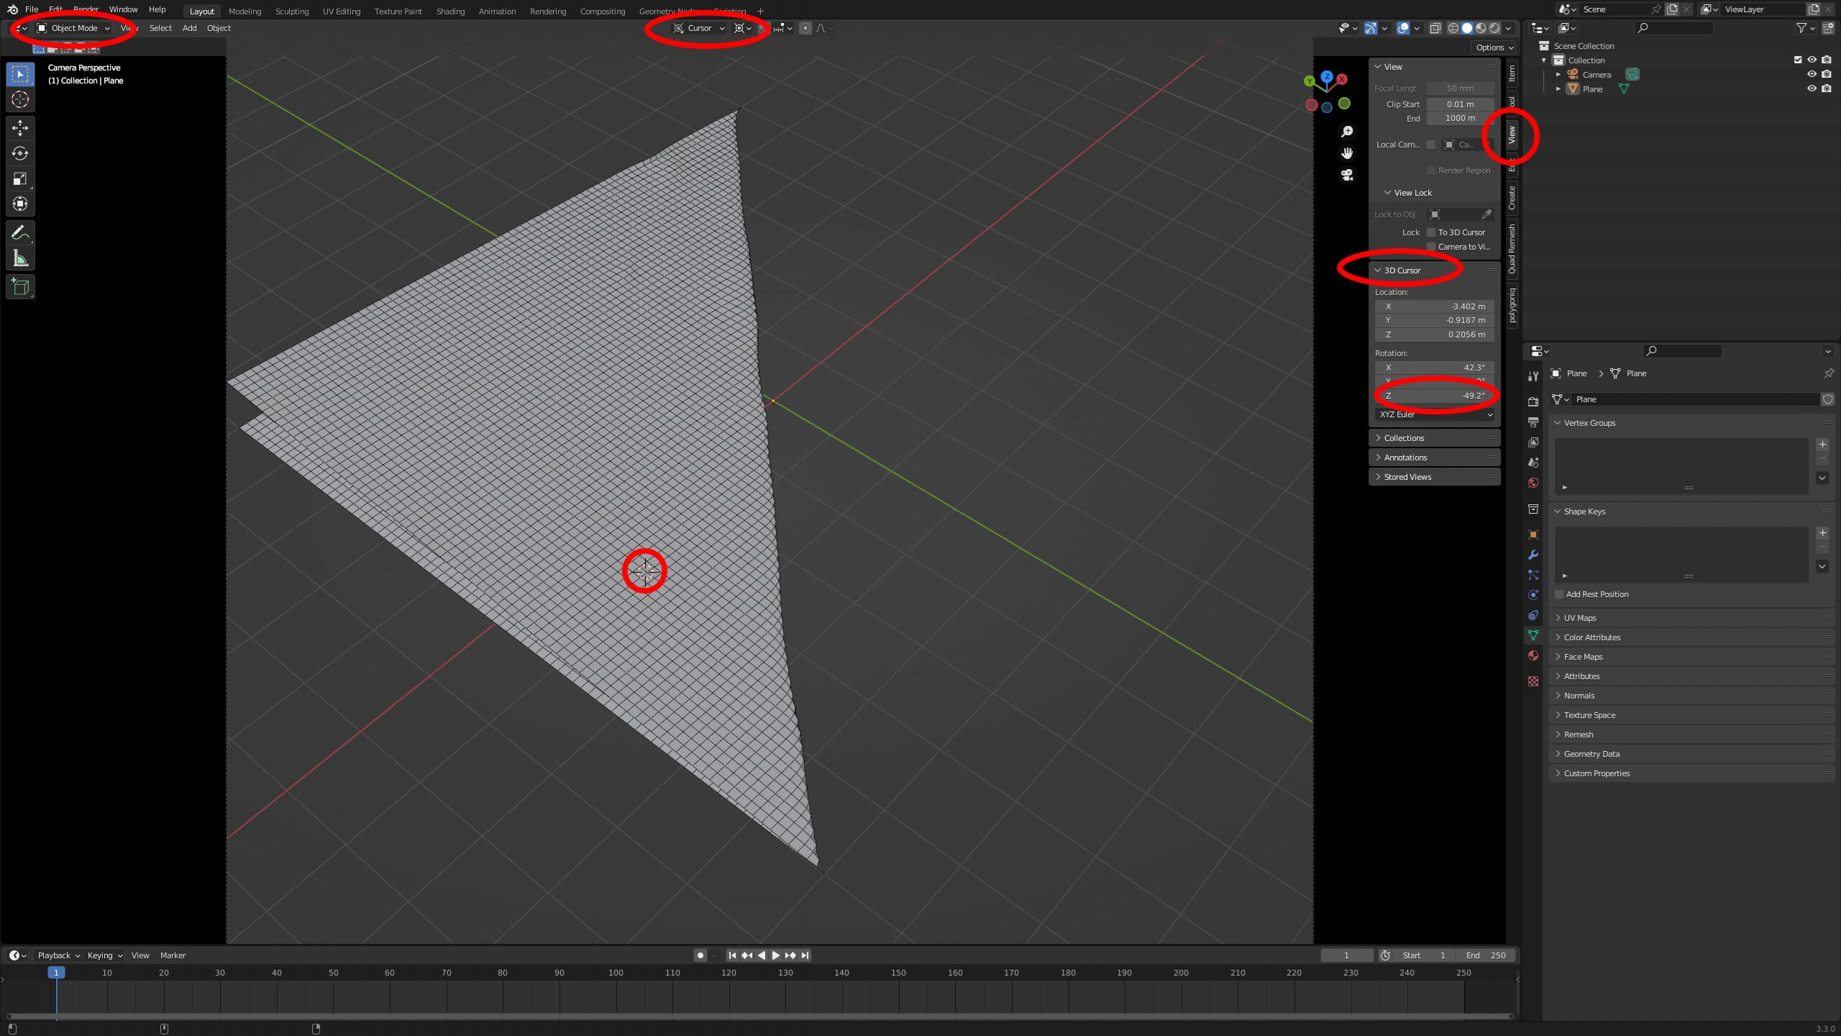The image size is (1841, 1036).
Task: Toggle Lock To 3D Cursor checkbox
Action: click(1430, 233)
